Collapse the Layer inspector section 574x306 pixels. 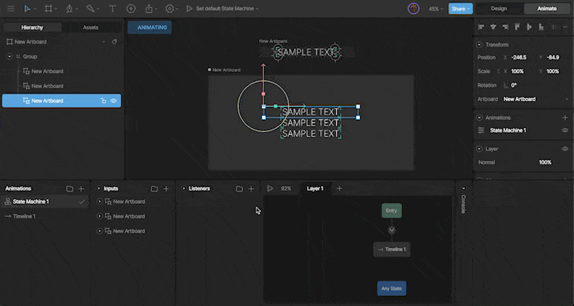[479, 149]
